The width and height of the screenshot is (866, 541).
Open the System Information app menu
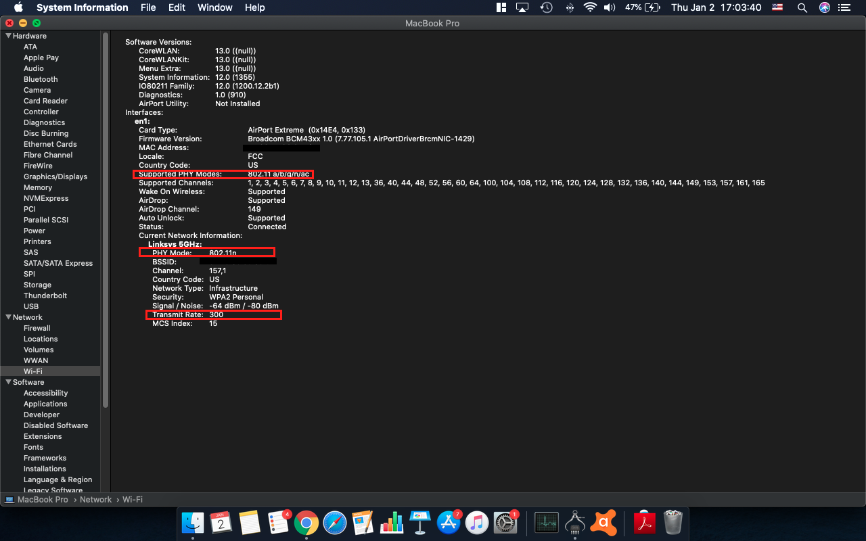click(x=82, y=7)
